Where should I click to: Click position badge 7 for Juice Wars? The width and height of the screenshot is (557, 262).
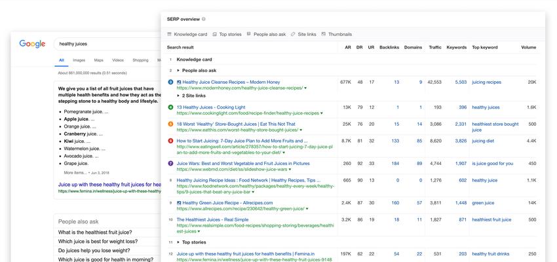[x=170, y=163]
